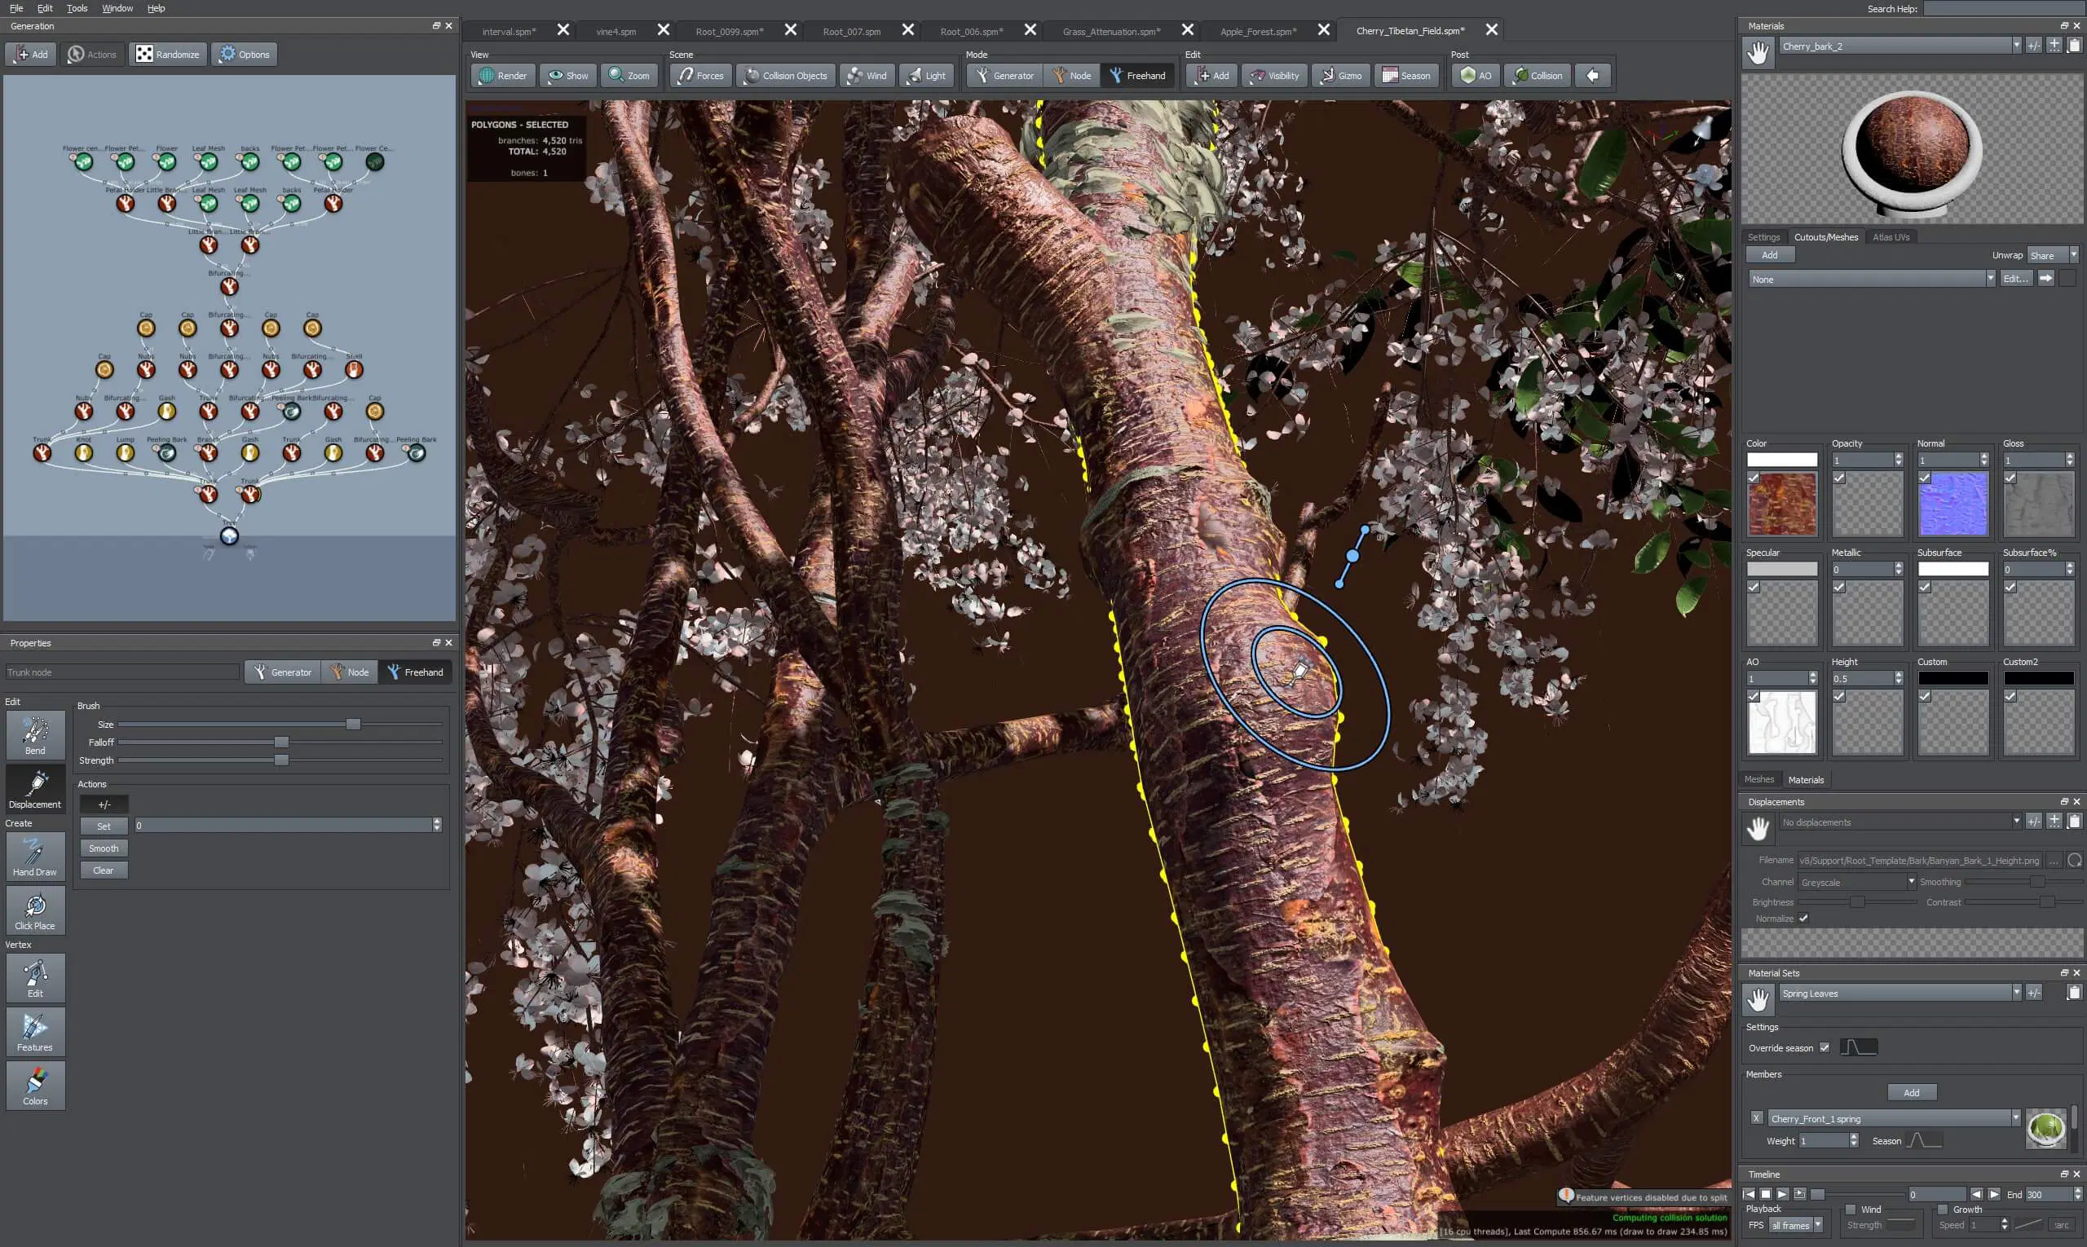Open the Cherry_bark_2 material dropdown

(x=2015, y=46)
